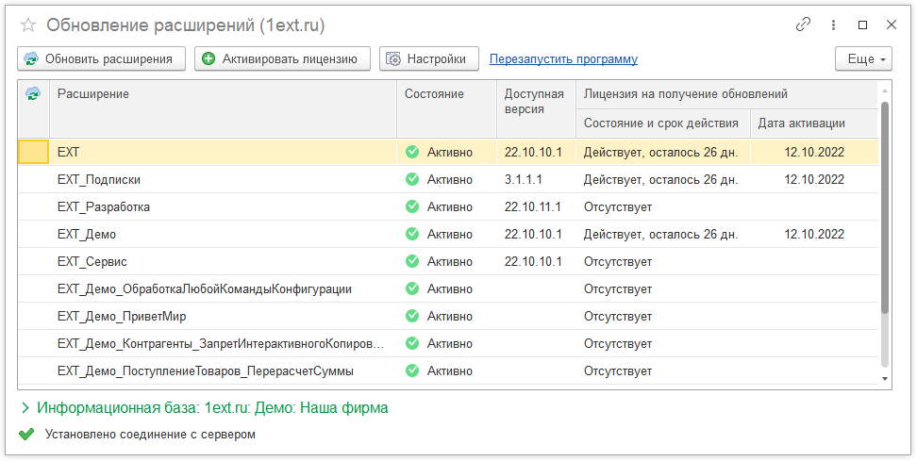The width and height of the screenshot is (917, 461).
Task: Select EXT_Демо_ПоступлениеТоваров_ПерерасчетСуммы row
Action: click(448, 371)
